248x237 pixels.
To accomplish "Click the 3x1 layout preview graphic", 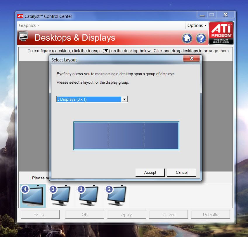I will point(126,135).
